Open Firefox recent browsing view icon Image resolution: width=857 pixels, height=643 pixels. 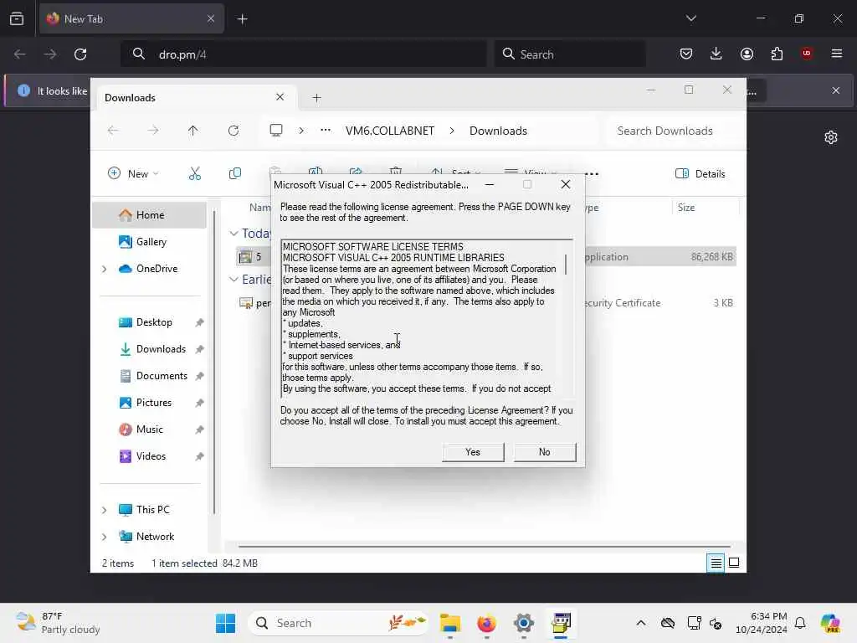tap(17, 18)
